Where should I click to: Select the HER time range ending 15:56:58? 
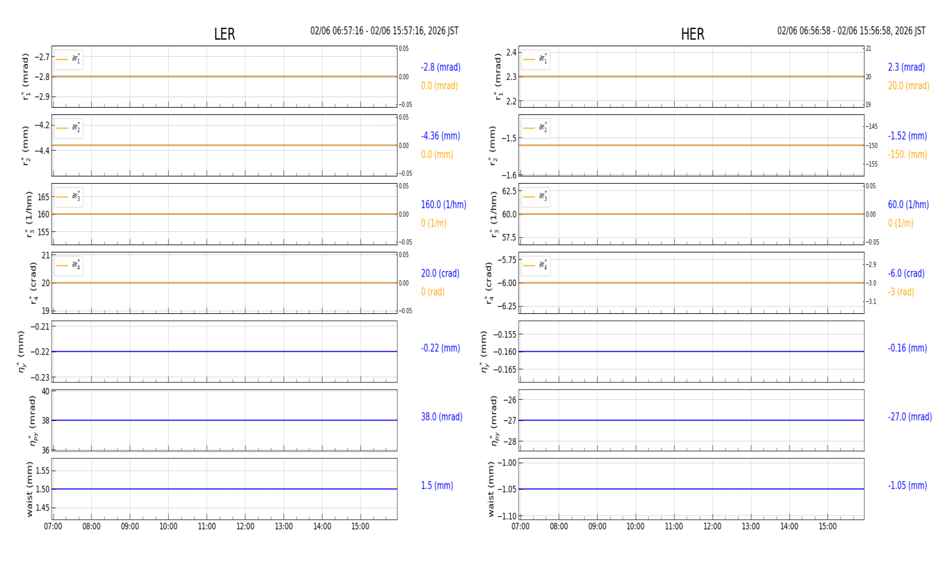851,31
